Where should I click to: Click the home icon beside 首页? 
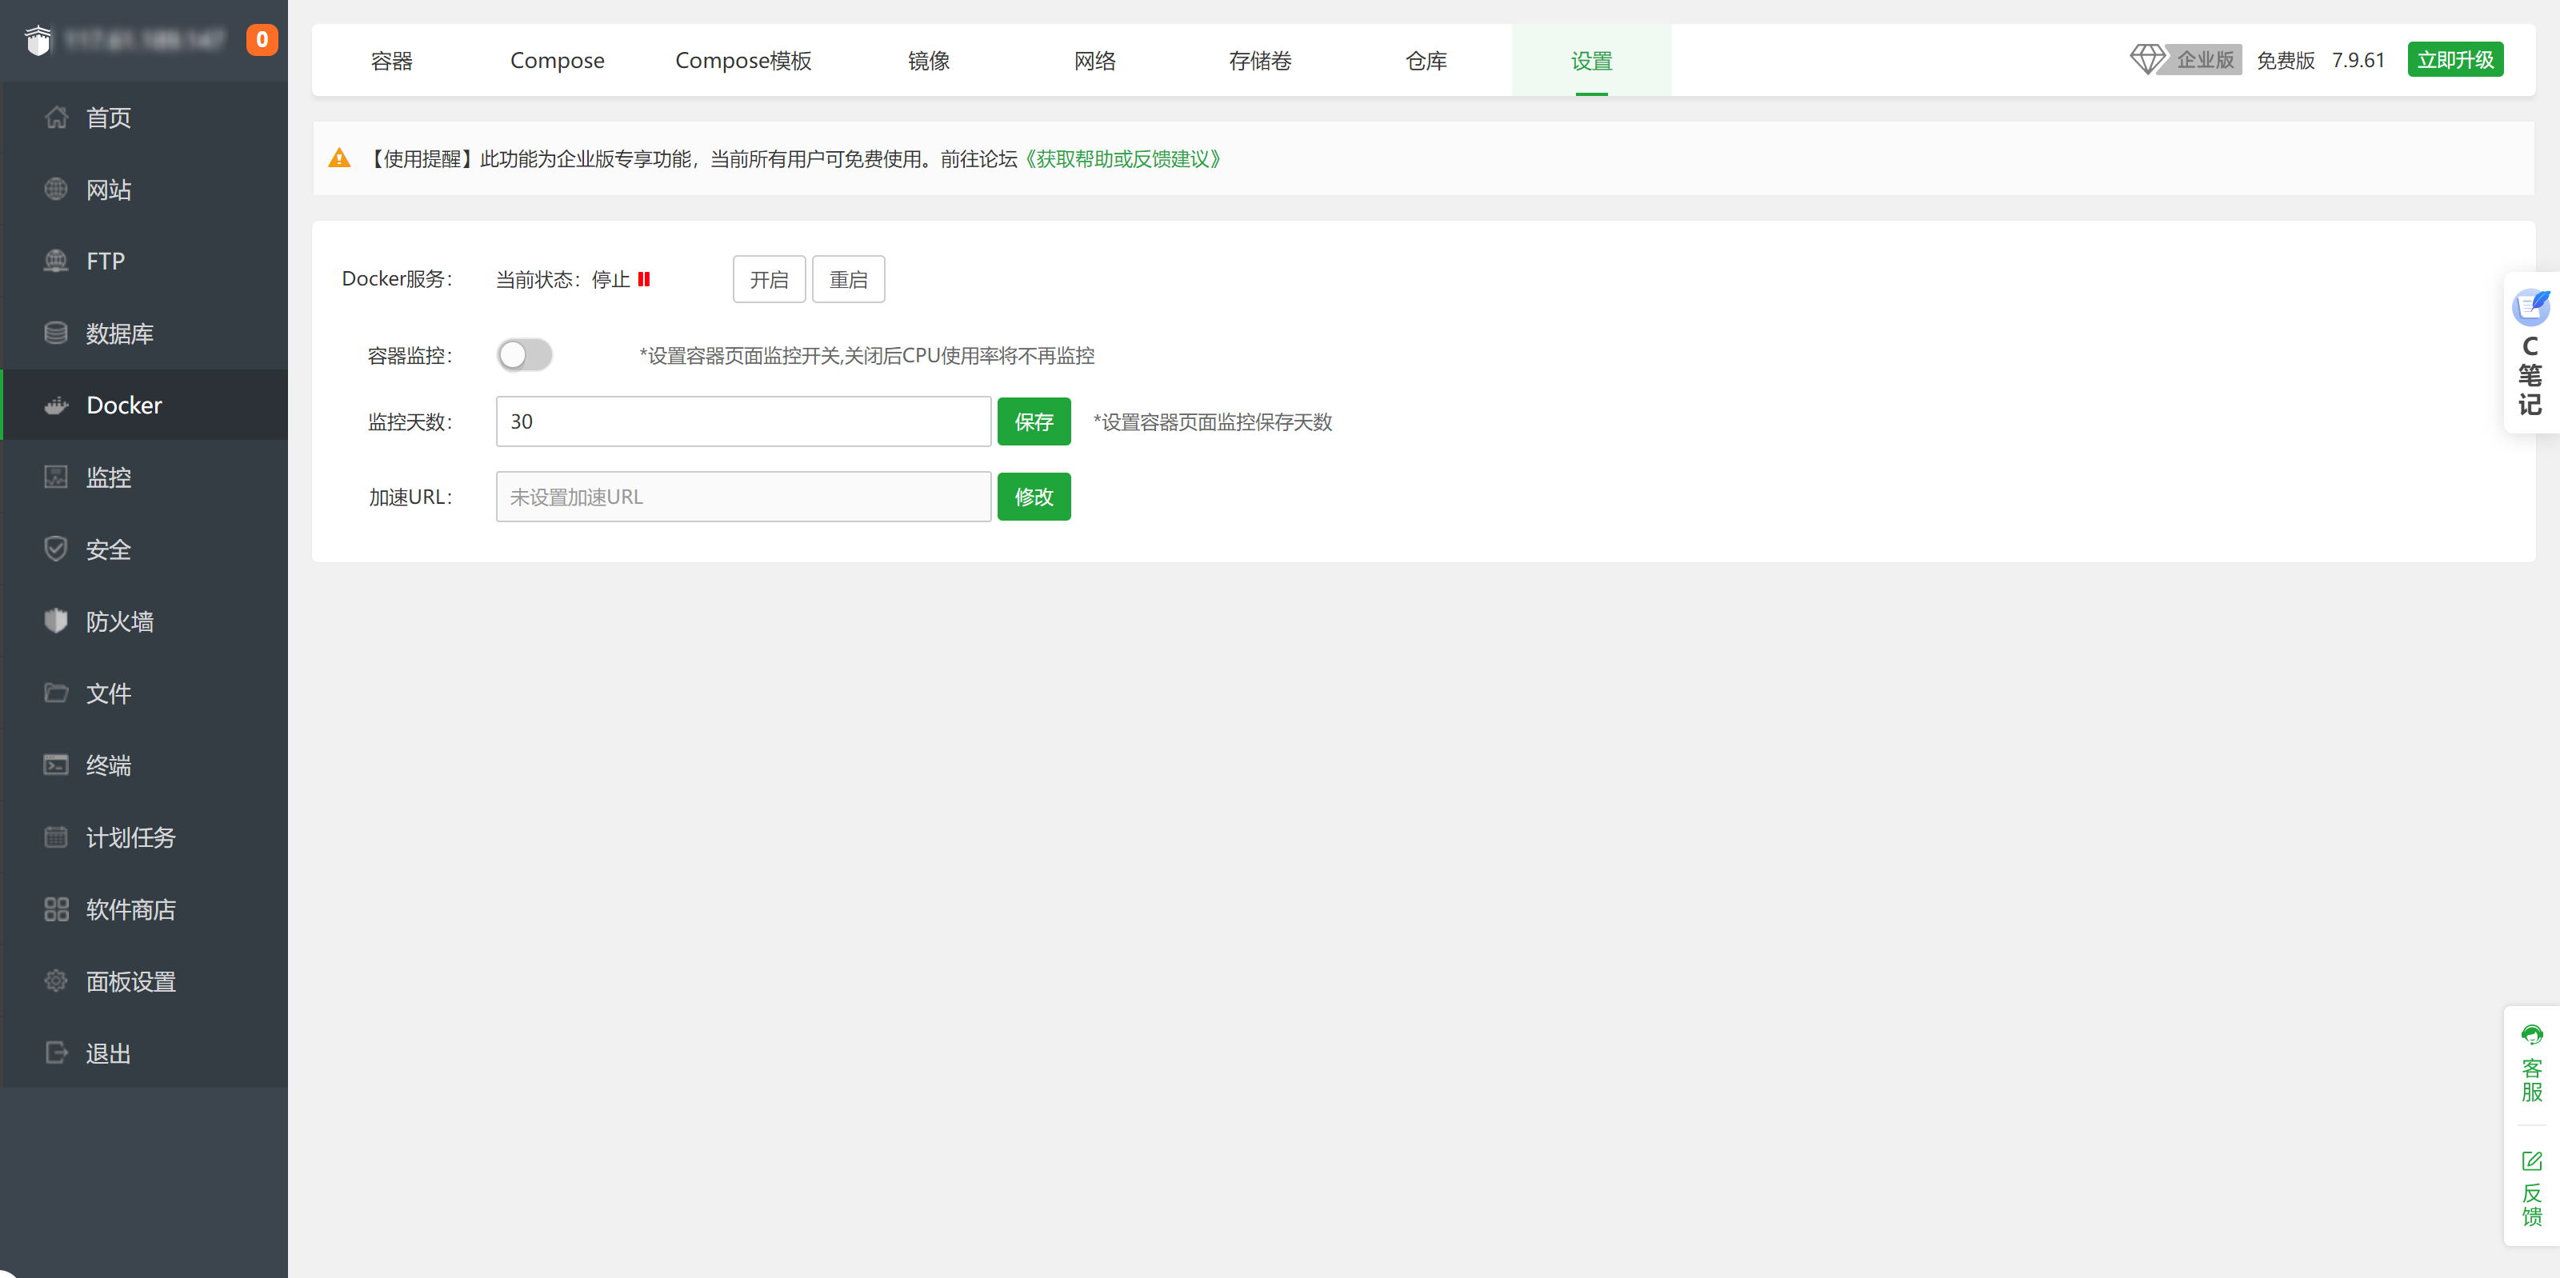point(56,118)
